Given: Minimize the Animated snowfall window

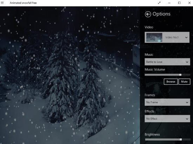Looking at the screenshot, I should click(x=169, y=3).
